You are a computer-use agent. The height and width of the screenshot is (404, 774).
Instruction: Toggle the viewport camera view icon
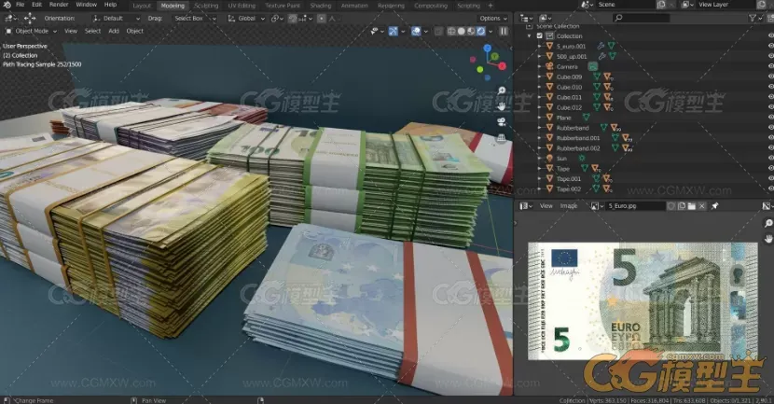[x=502, y=121]
